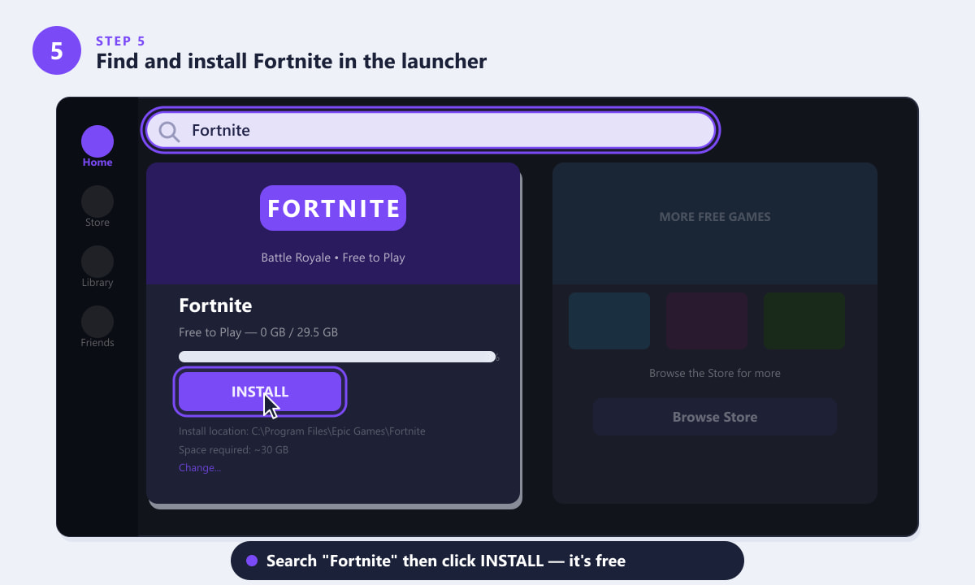Viewport: 975px width, 585px height.
Task: Click the Fortnite download progress bar
Action: (x=337, y=357)
